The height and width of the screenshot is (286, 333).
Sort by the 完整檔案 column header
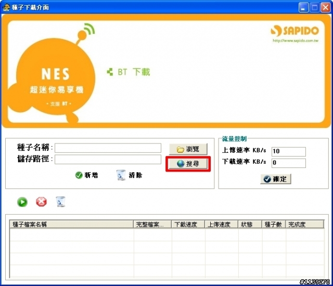point(152,224)
